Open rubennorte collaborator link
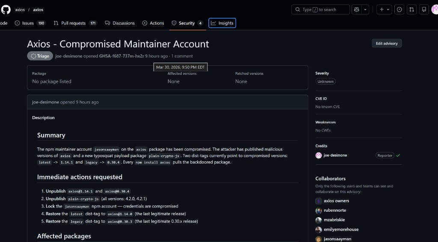The height and width of the screenshot is (242, 438). pos(335,210)
